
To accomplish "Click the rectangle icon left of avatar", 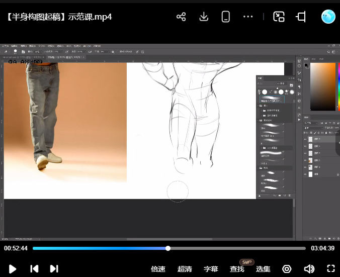I will 301,17.
